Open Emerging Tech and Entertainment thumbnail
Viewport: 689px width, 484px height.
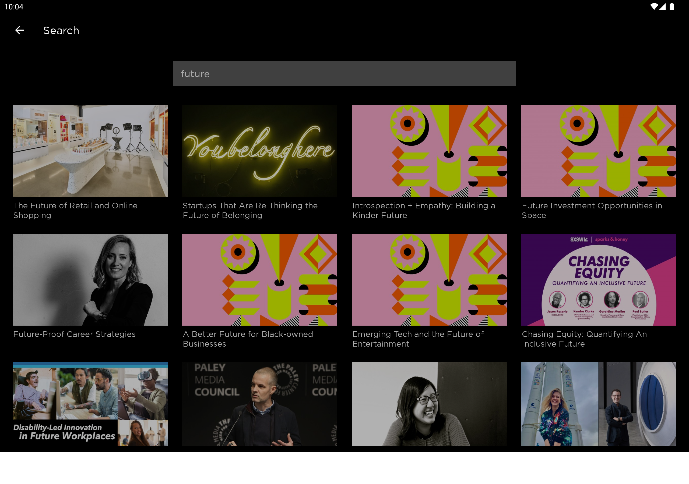click(429, 279)
